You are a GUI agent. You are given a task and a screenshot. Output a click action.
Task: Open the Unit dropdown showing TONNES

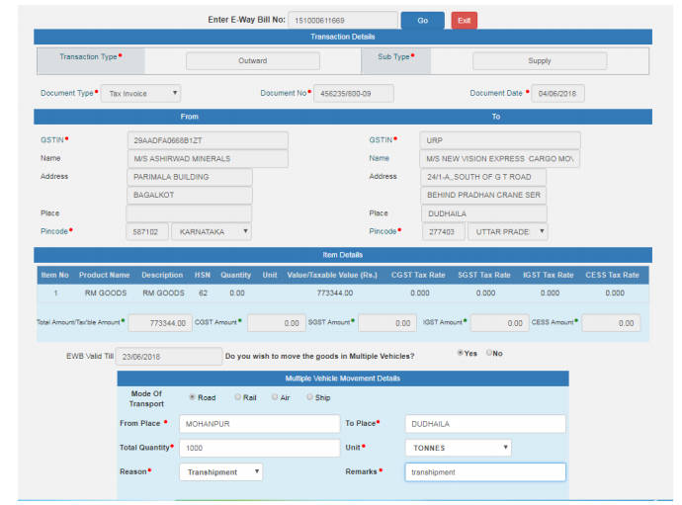point(458,448)
